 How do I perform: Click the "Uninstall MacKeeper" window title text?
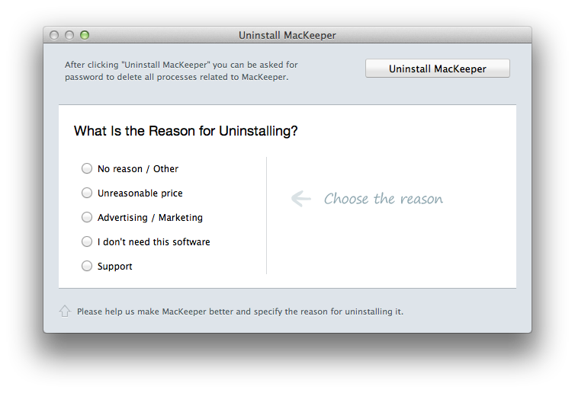(287, 35)
